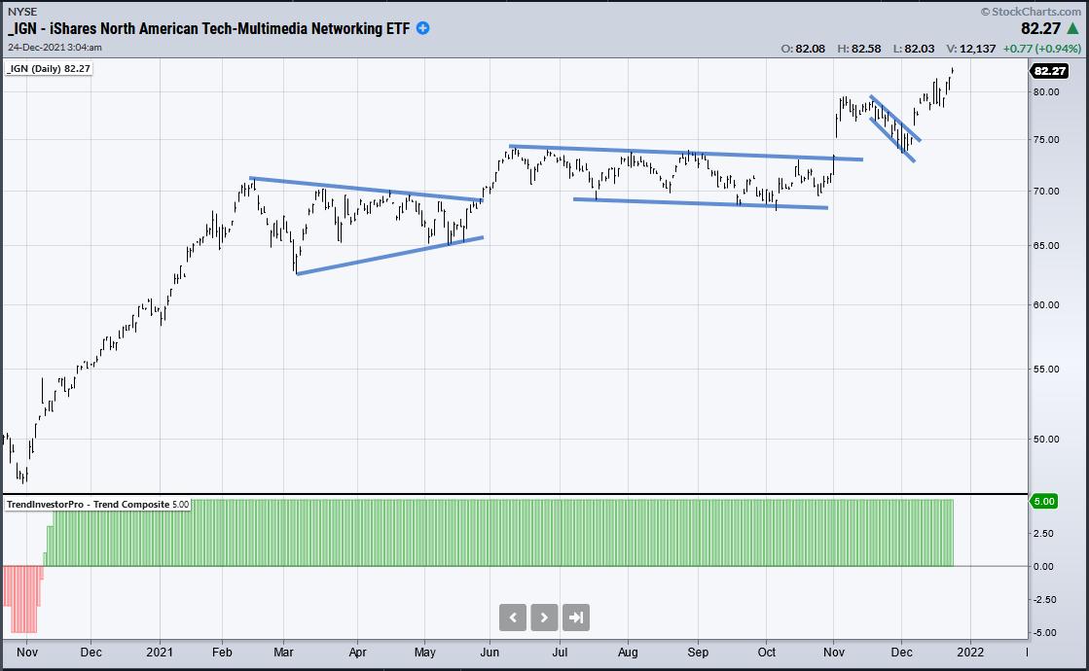Select the TrendInvestorPro Trend Composite label
This screenshot has height=671, width=1089.
pos(97,504)
